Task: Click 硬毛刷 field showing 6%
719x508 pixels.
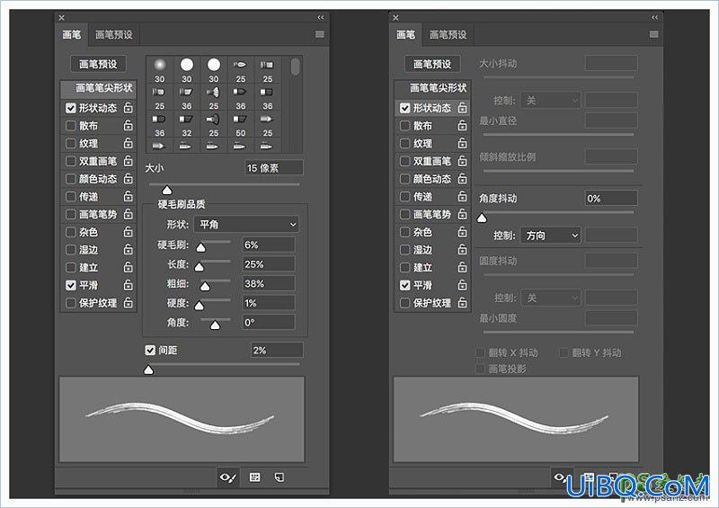Action: pyautogui.click(x=268, y=245)
